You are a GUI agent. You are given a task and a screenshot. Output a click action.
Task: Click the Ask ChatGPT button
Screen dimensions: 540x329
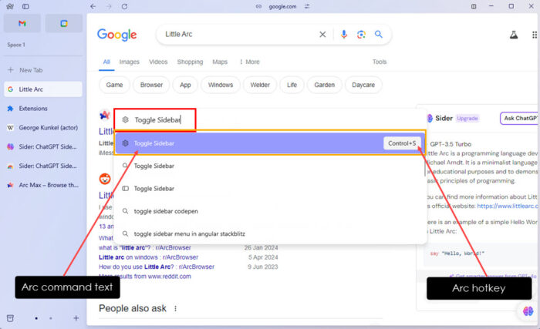coord(519,119)
